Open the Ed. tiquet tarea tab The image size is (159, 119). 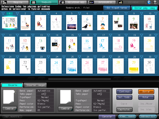[x=117, y=8]
